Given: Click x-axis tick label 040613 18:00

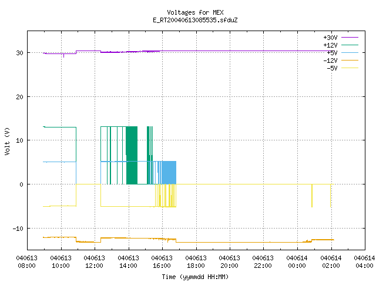Looking at the screenshot, I should pos(196,262).
